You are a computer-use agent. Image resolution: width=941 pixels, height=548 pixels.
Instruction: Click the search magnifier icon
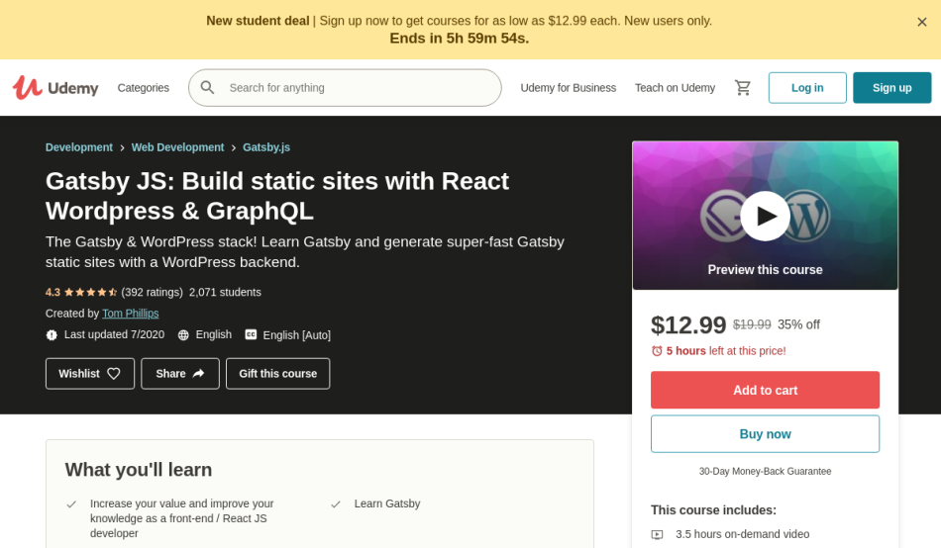click(x=208, y=87)
